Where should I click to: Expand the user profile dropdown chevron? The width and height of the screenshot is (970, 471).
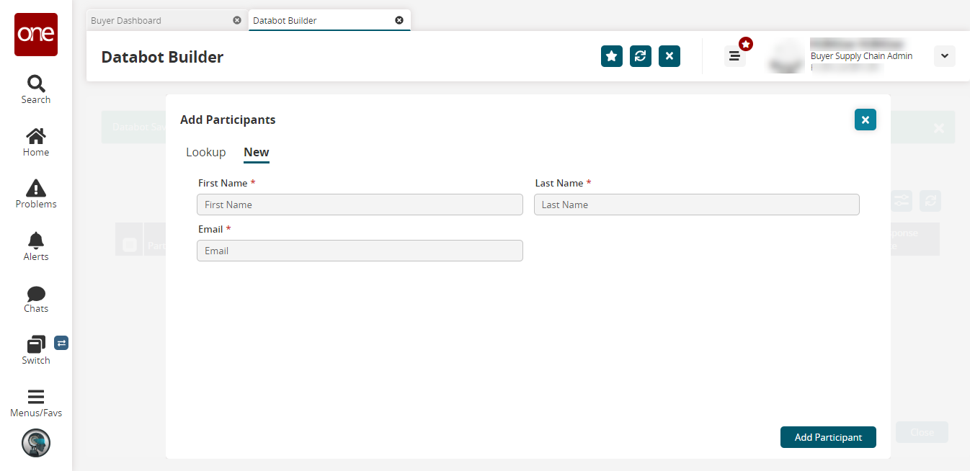[945, 56]
